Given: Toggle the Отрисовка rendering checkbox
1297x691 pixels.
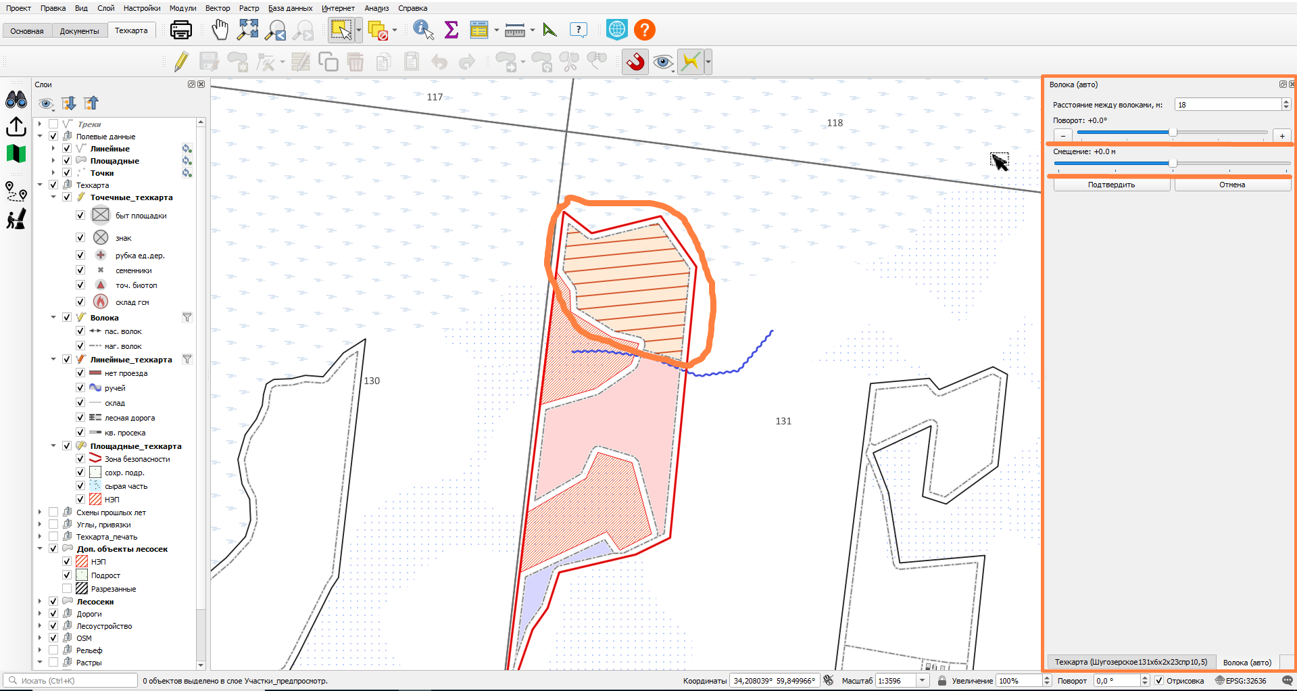Looking at the screenshot, I should click(1159, 681).
